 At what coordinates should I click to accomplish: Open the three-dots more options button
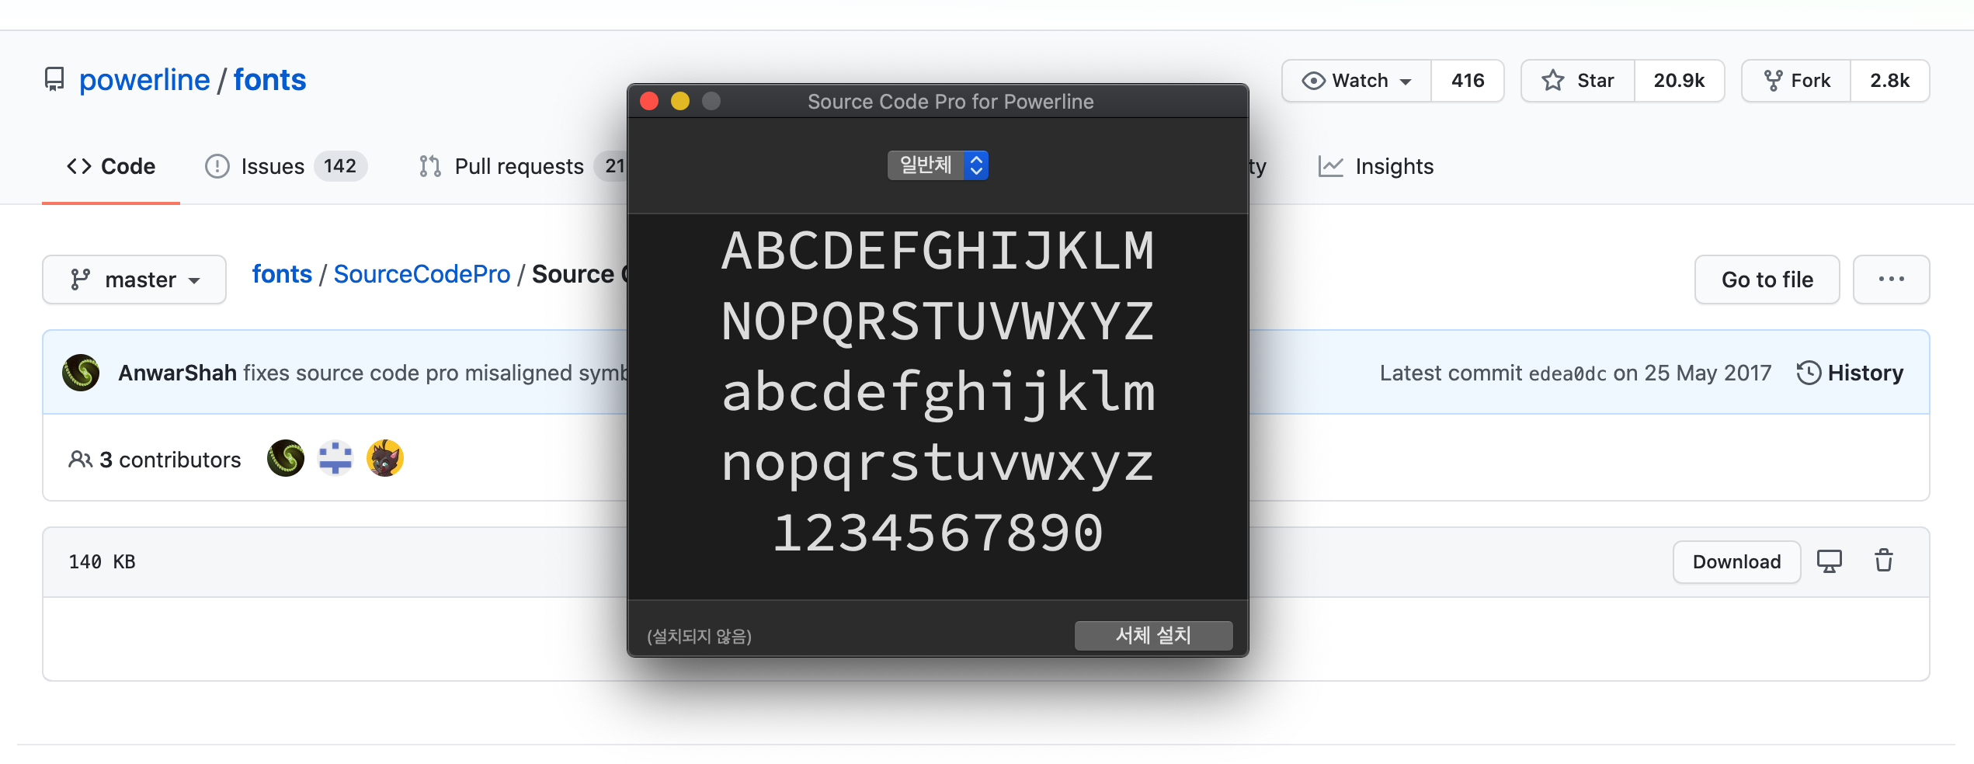[x=1891, y=280]
